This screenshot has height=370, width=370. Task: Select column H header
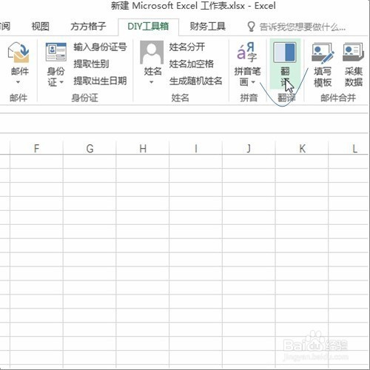[x=143, y=149]
